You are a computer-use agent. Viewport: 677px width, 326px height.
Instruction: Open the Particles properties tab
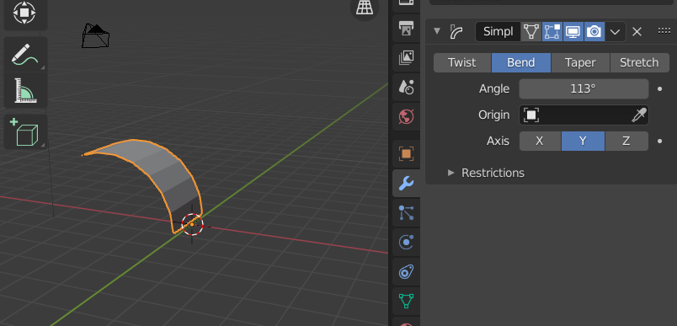pos(407,213)
